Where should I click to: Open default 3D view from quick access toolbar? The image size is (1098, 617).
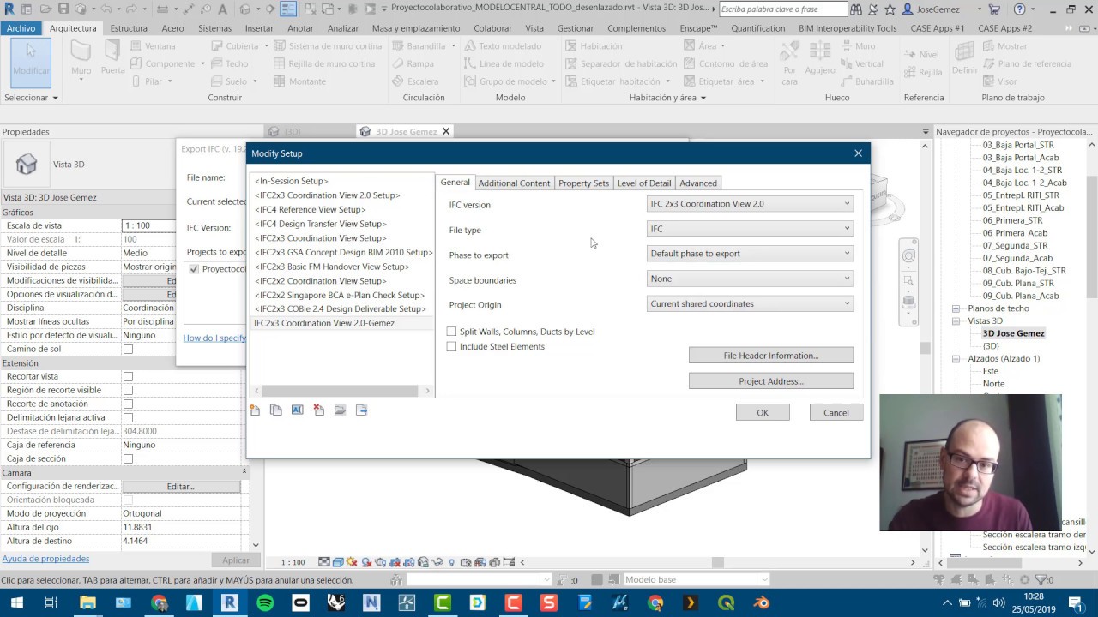(x=245, y=9)
